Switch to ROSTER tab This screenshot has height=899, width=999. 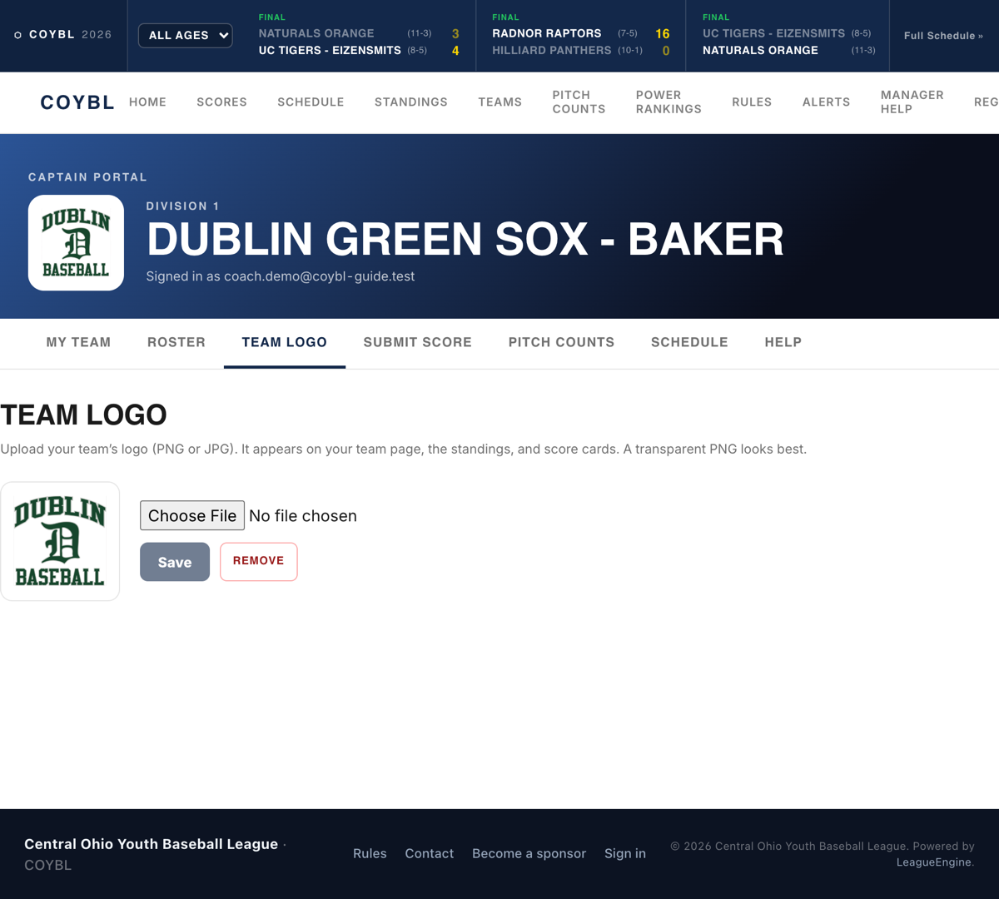(x=176, y=342)
